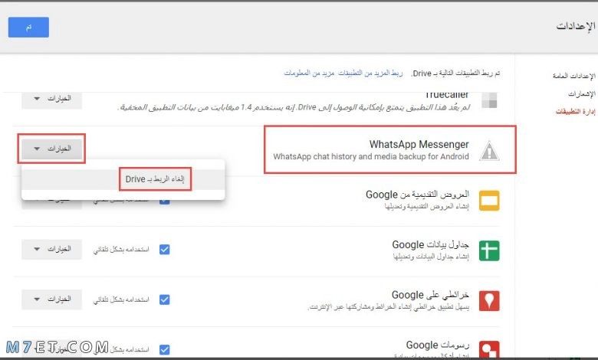598x360 pixels.
Task: Click the blue تم done button
Action: [x=28, y=27]
